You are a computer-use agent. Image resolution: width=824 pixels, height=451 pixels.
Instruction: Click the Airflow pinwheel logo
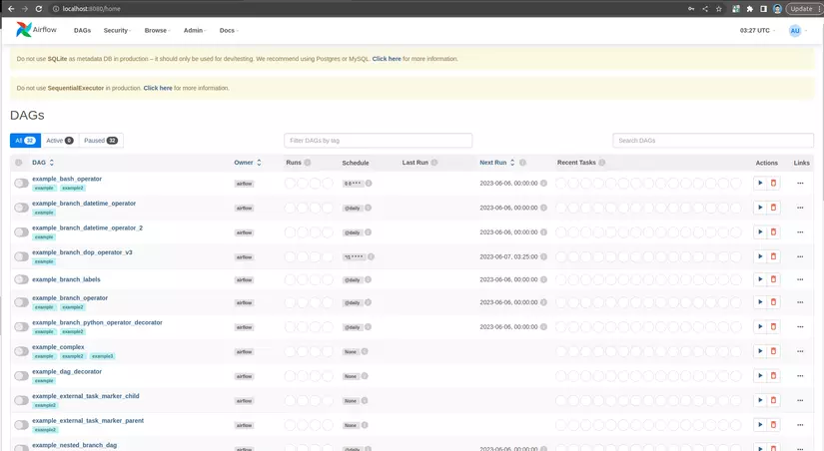pyautogui.click(x=23, y=29)
